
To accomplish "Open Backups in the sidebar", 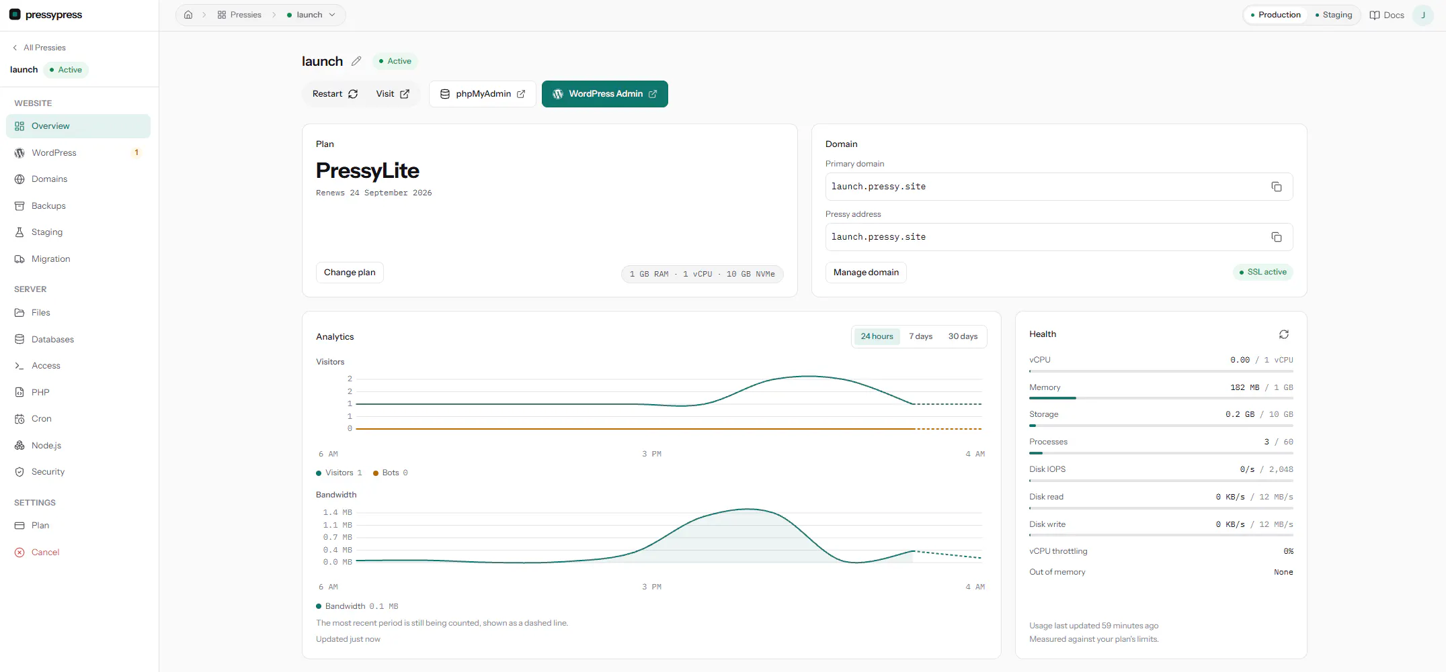I will pyautogui.click(x=78, y=206).
